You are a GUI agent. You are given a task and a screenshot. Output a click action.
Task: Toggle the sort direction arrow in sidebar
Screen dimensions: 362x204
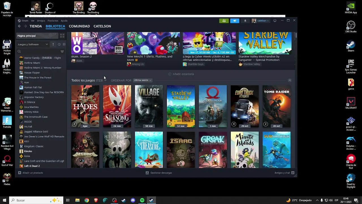tap(53, 44)
